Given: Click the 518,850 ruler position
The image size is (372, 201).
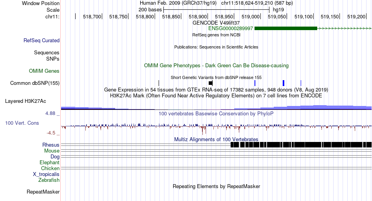Looking at the screenshot, I should click(x=171, y=16).
